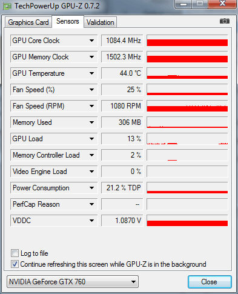Click the 44.0 °C temperature value field
This screenshot has height=294, width=238.
122,73
